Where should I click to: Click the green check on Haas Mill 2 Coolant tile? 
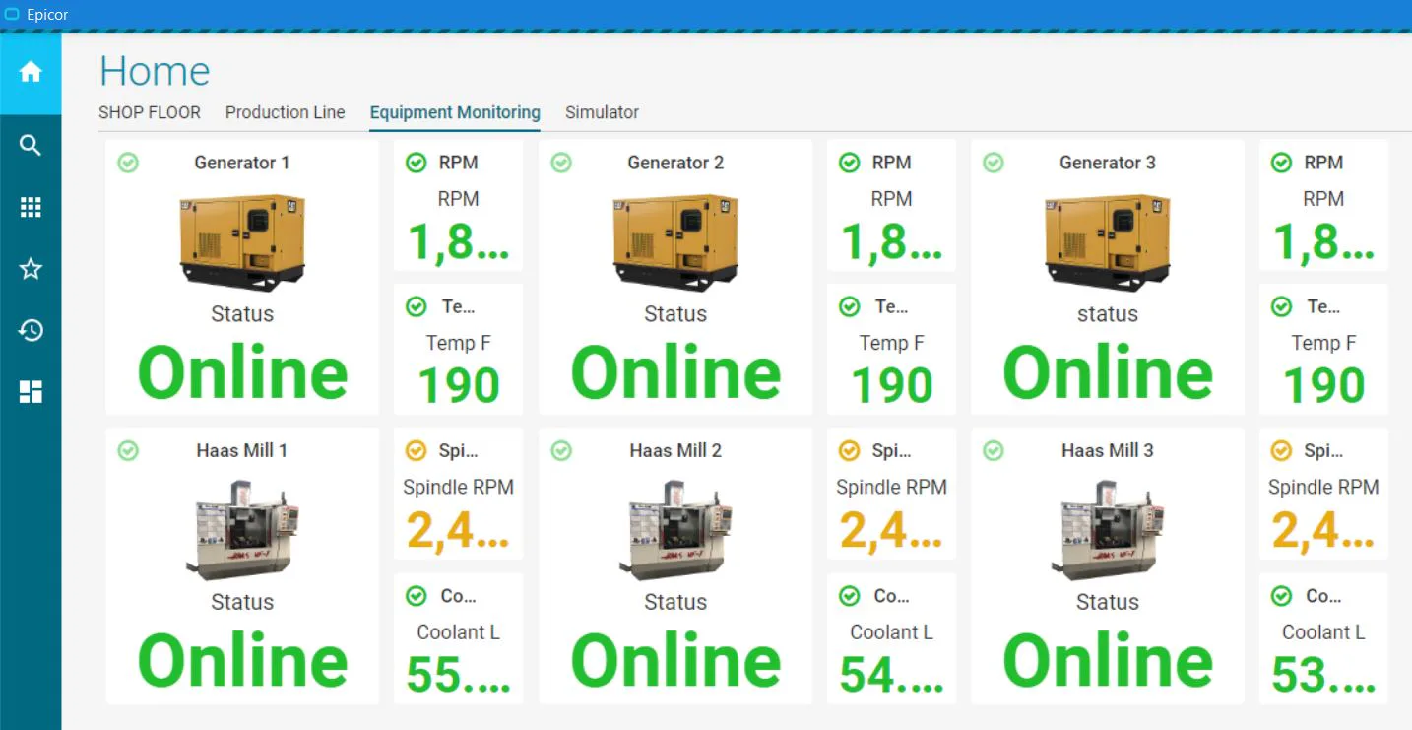click(848, 595)
